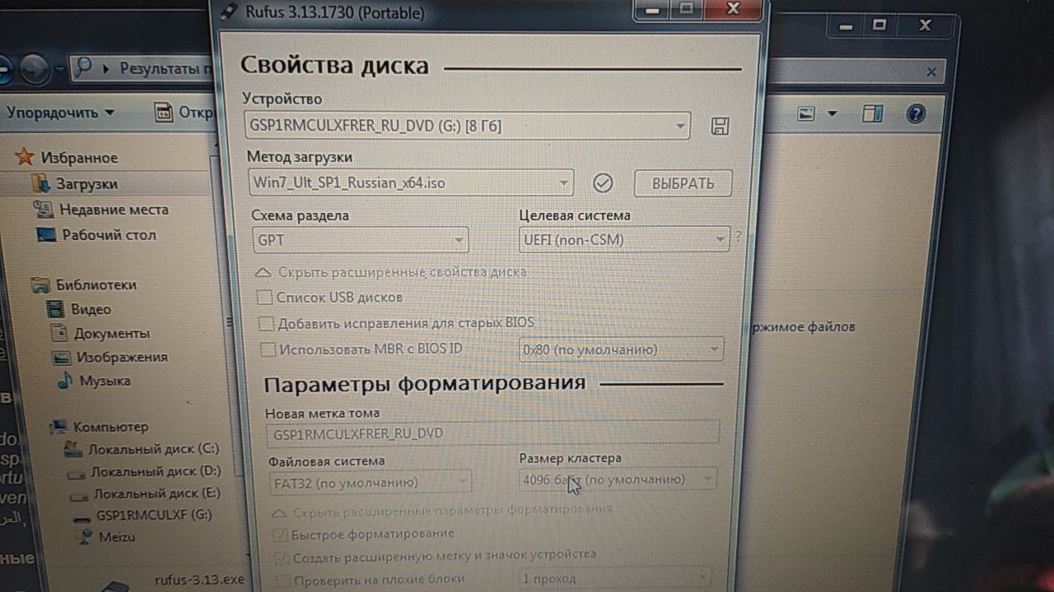Open Локальный диск (C:)
The height and width of the screenshot is (592, 1054).
click(x=142, y=449)
